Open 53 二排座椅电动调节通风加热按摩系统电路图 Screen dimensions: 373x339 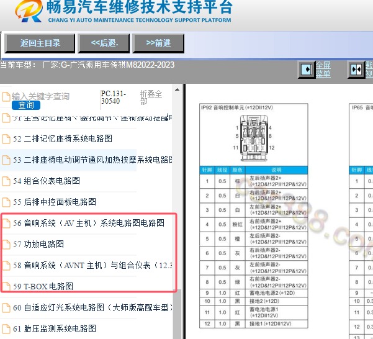(92, 160)
